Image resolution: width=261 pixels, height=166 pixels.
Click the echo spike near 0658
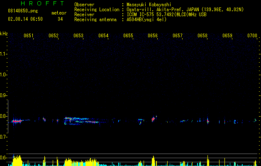tap(207, 120)
